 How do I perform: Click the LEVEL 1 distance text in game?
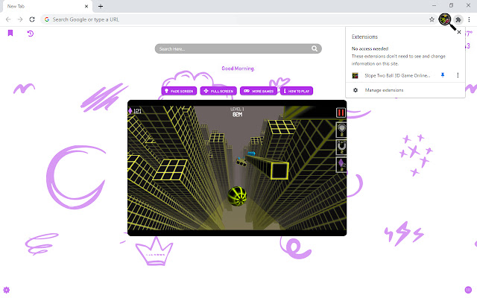pos(237,112)
